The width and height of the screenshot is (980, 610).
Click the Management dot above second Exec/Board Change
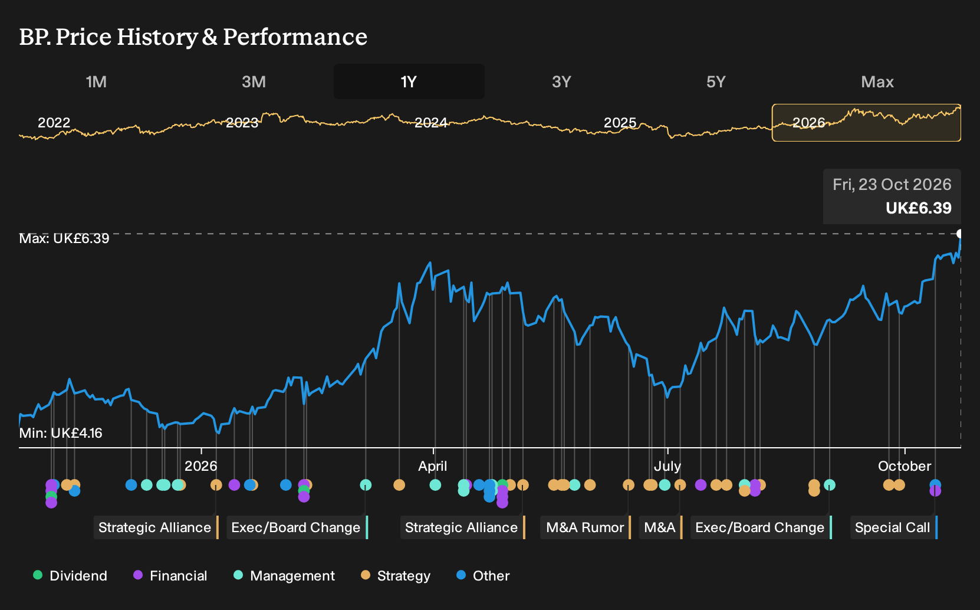(x=830, y=485)
